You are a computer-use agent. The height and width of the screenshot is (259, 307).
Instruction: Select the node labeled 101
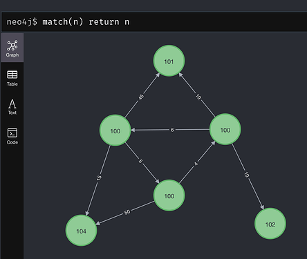(169, 61)
